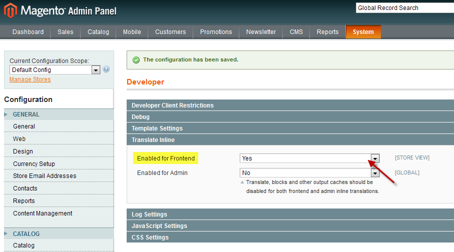The image size is (454, 252).
Task: Go to Store Email Addresses settings
Action: [x=45, y=176]
